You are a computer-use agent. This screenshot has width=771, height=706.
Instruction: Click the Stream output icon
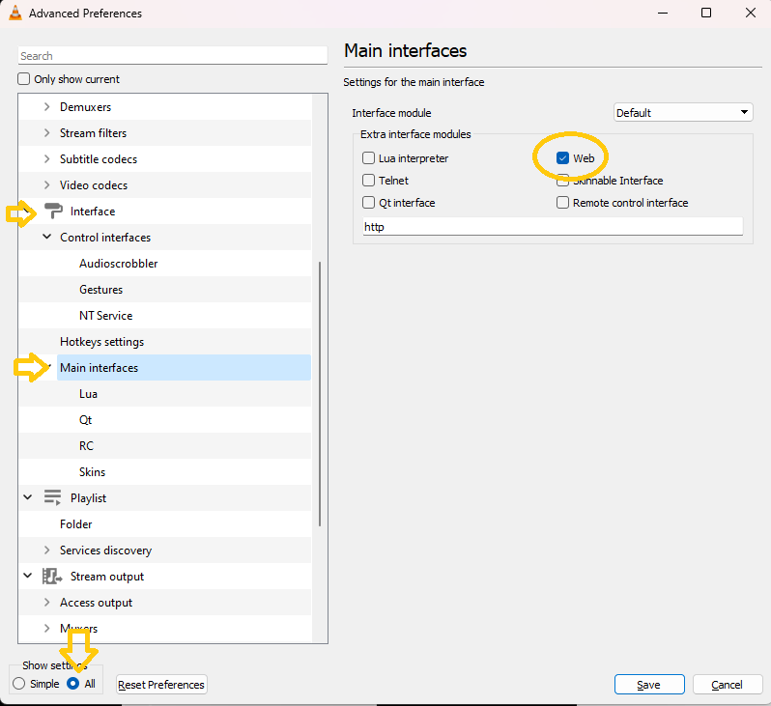pos(52,577)
